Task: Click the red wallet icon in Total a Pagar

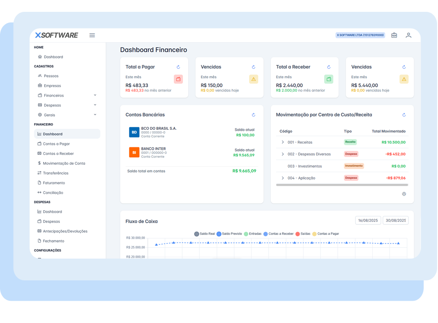Action: pyautogui.click(x=178, y=79)
